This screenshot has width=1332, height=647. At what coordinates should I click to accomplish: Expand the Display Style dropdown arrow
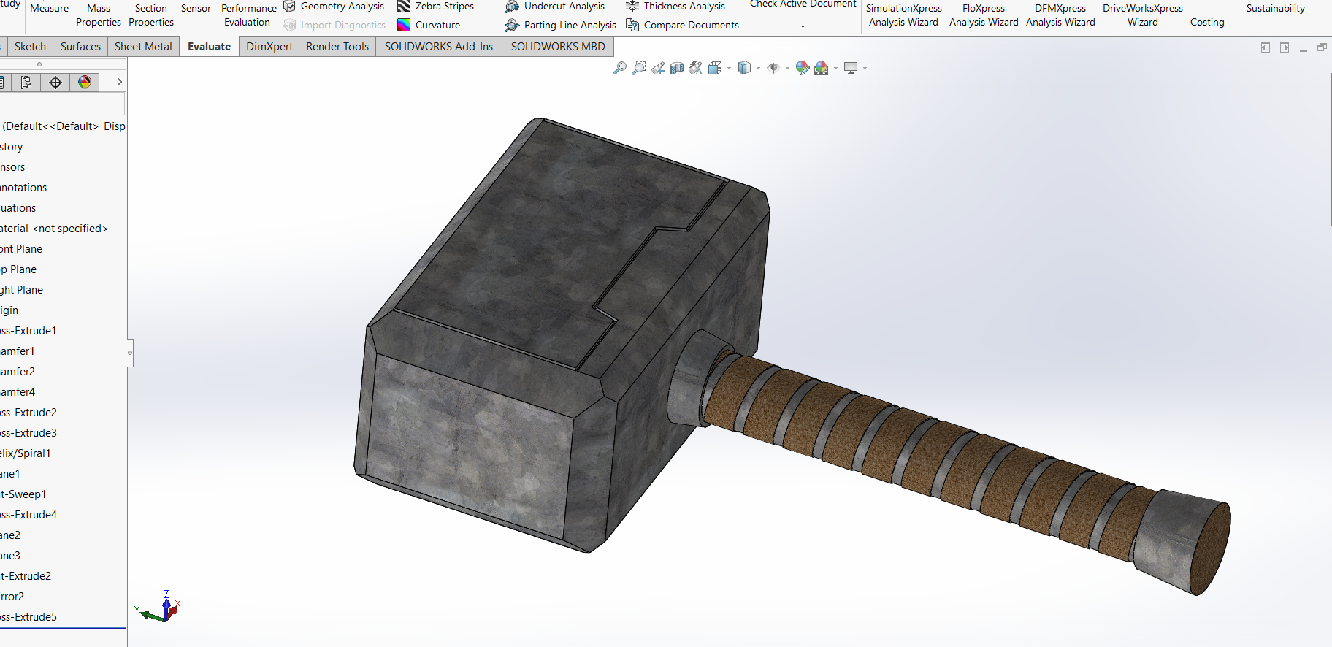(758, 69)
